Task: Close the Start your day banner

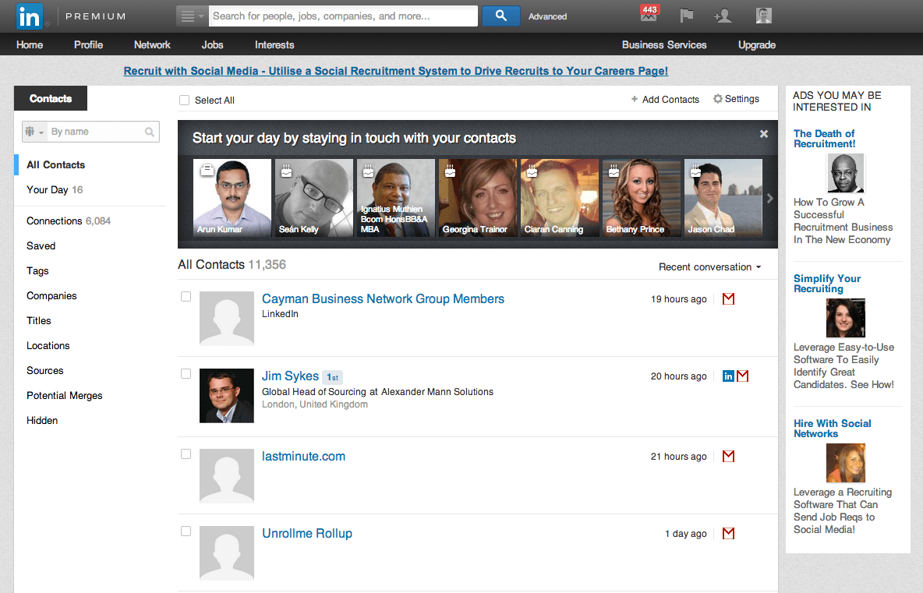Action: tap(763, 133)
